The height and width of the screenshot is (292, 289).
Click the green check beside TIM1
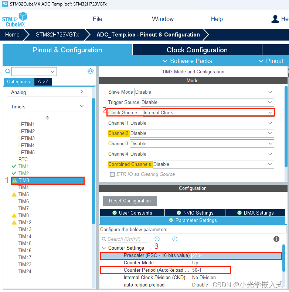coord(14,166)
